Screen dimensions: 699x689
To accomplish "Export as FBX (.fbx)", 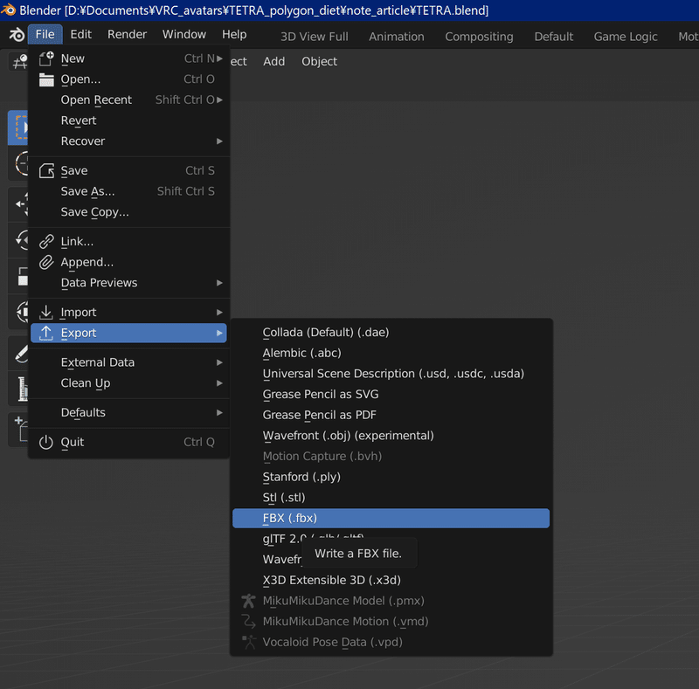I will (391, 519).
